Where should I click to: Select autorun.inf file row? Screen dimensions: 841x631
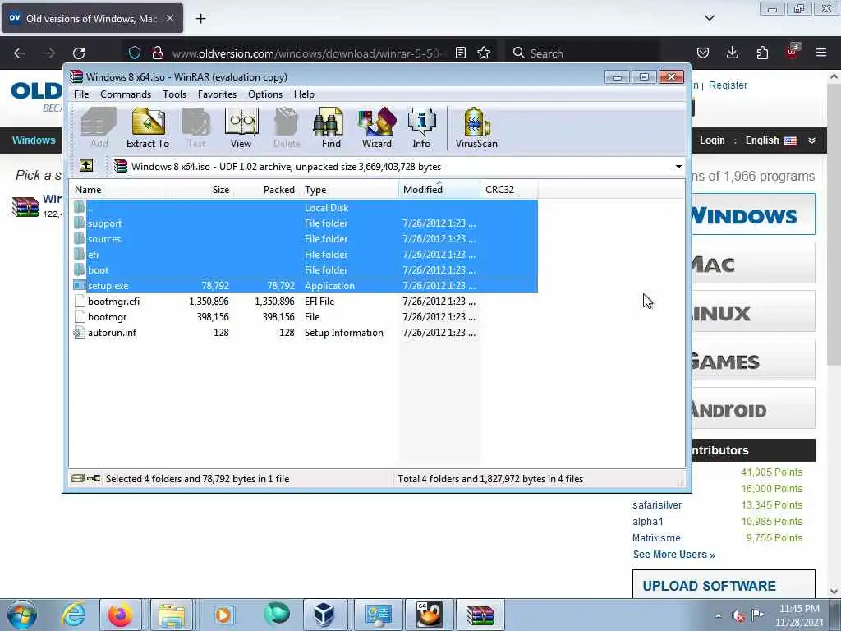[x=304, y=332]
